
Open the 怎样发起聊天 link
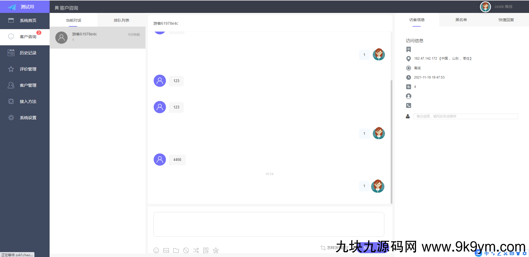337,248
